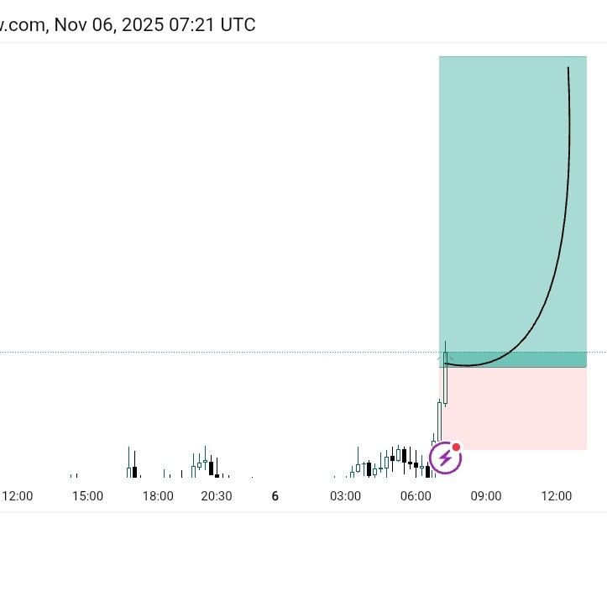The height and width of the screenshot is (607, 607).
Task: Click the bold date marker 6
Action: tap(275, 496)
